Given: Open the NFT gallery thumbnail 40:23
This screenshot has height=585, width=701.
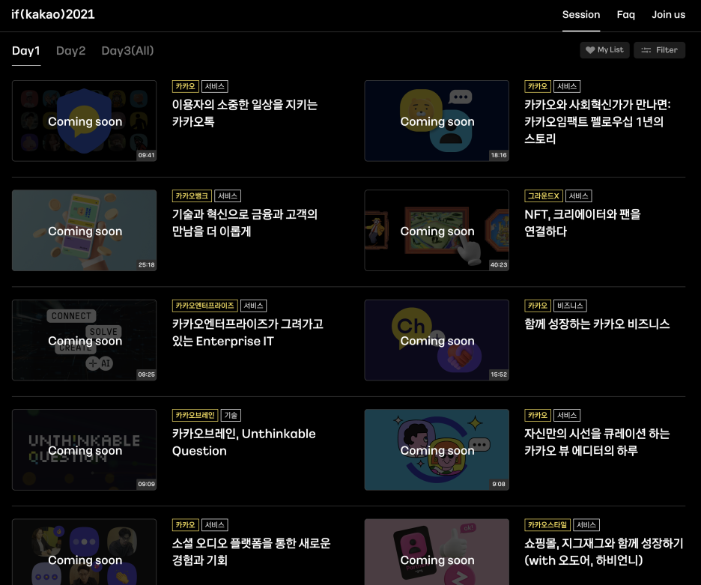Looking at the screenshot, I should tap(437, 231).
